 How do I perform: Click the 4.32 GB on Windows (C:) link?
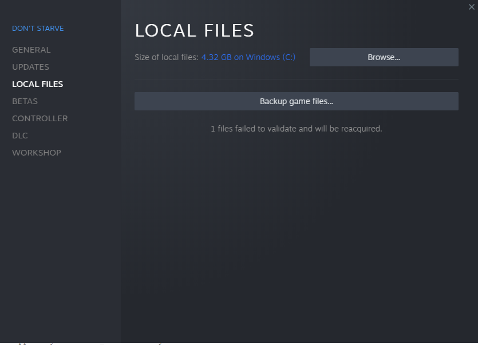[x=248, y=57]
